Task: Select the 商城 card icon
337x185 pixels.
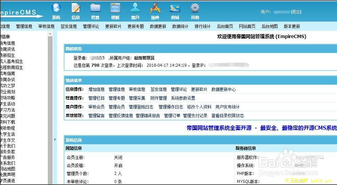Action: point(175,8)
